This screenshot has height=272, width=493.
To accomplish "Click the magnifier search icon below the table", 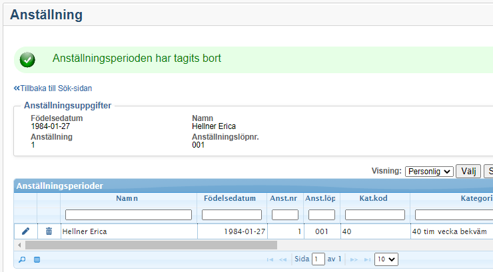I will pyautogui.click(x=22, y=259).
